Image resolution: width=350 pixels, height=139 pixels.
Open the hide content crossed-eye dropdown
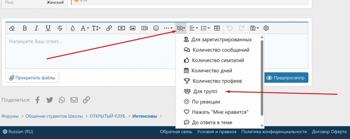coord(181,28)
